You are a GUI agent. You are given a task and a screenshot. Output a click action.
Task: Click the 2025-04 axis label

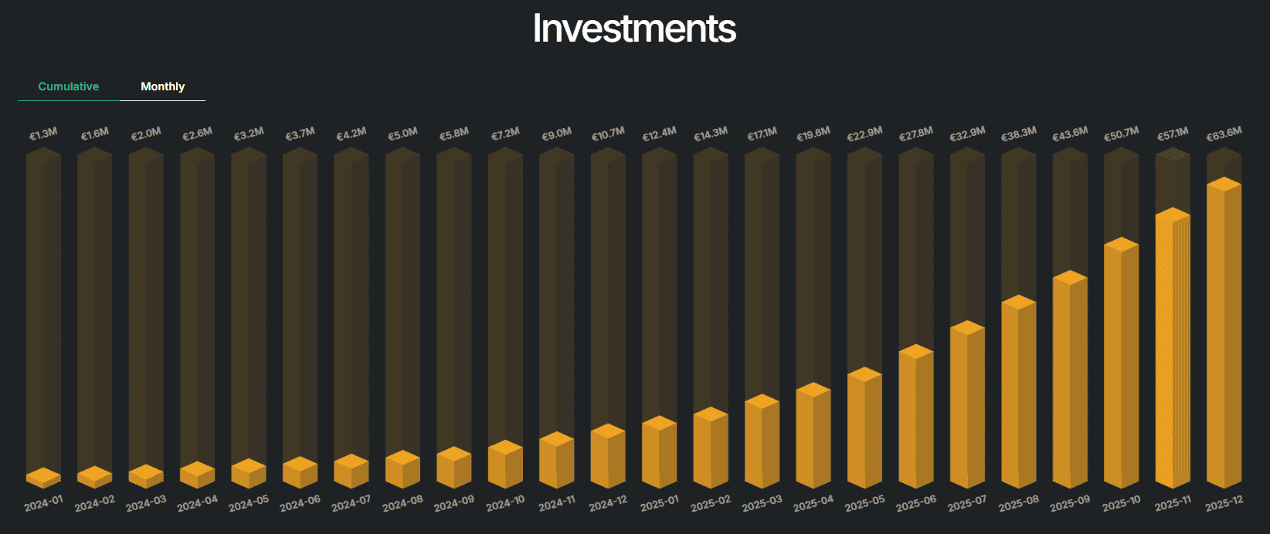pos(813,503)
